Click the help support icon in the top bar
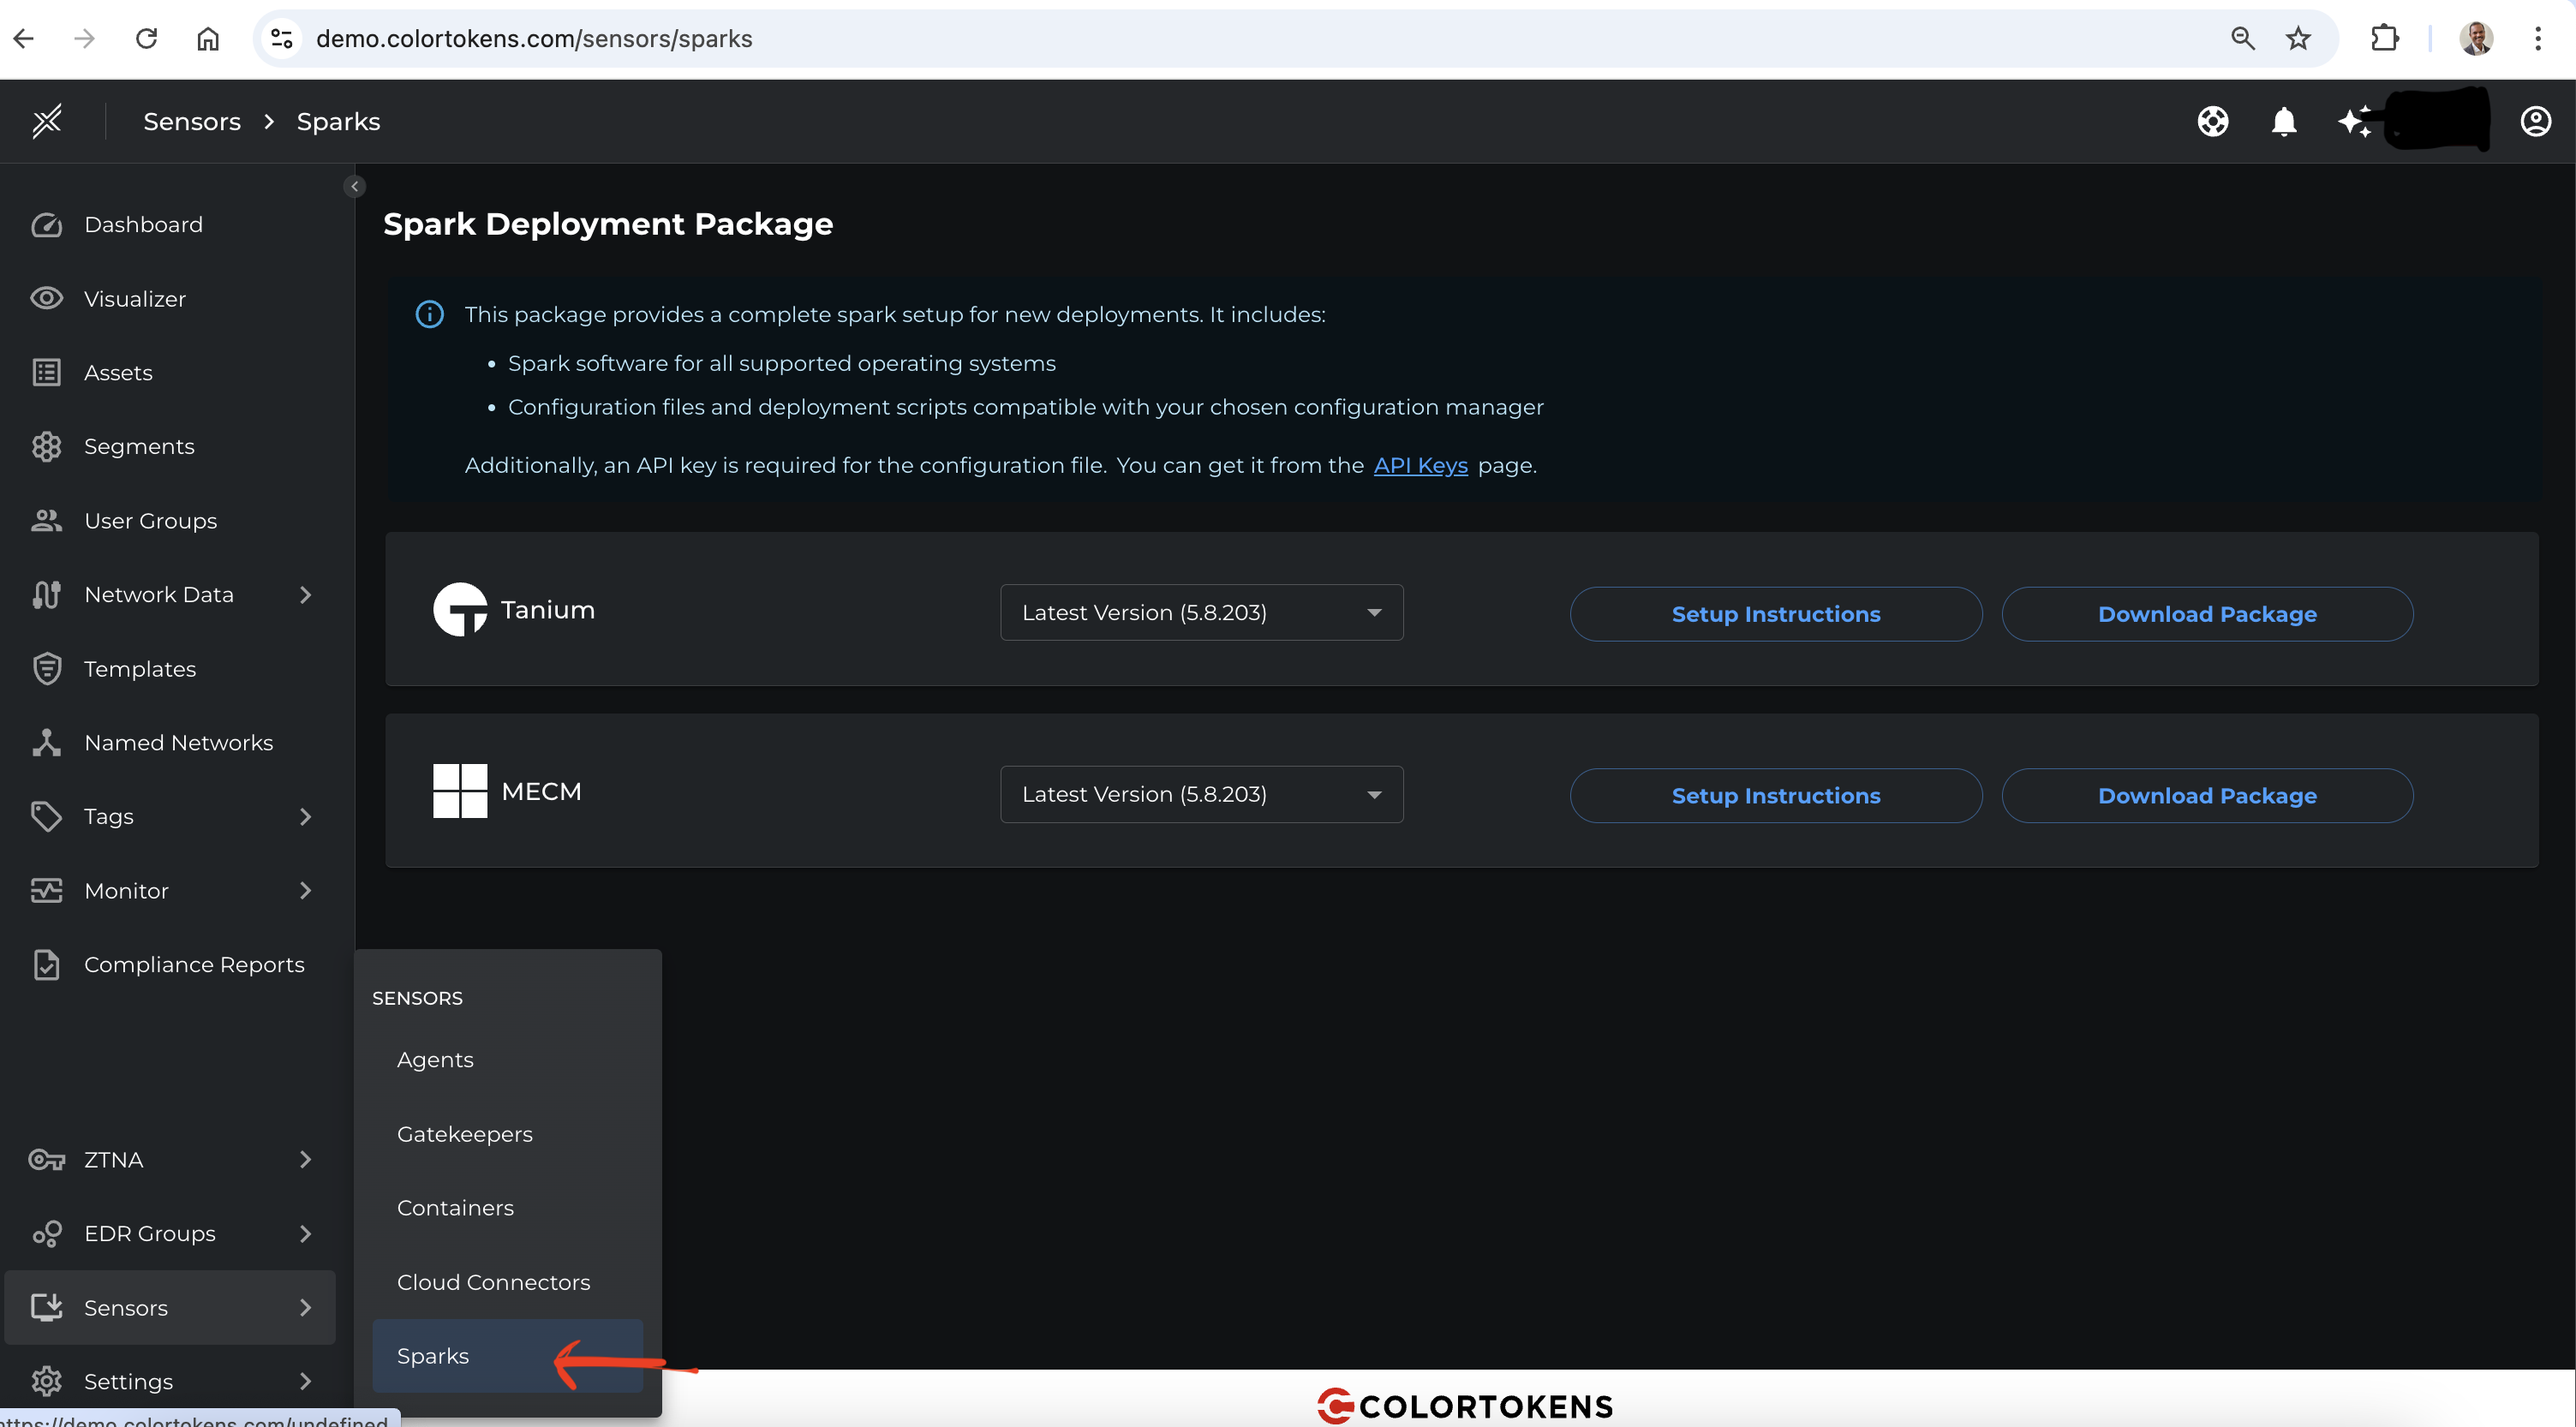 coord(2213,121)
